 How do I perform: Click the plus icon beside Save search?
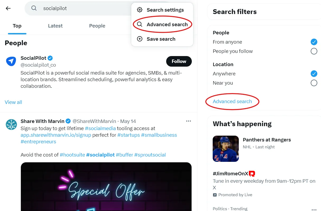[139, 39]
